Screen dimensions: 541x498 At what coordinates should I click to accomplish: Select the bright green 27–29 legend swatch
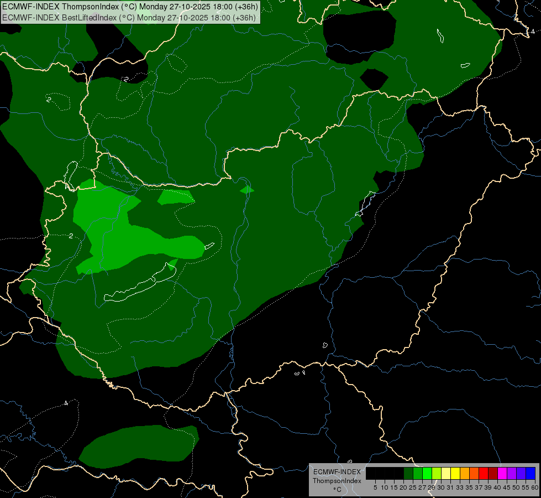427,473
